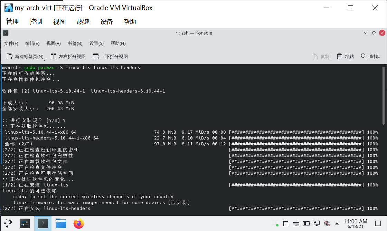Image resolution: width=387 pixels, height=231 pixels.
Task: Launch Firefox from the taskbar
Action: tap(79, 223)
